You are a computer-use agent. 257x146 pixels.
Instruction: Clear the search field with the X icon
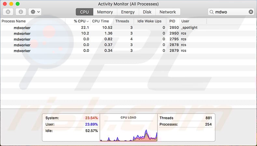(251, 12)
